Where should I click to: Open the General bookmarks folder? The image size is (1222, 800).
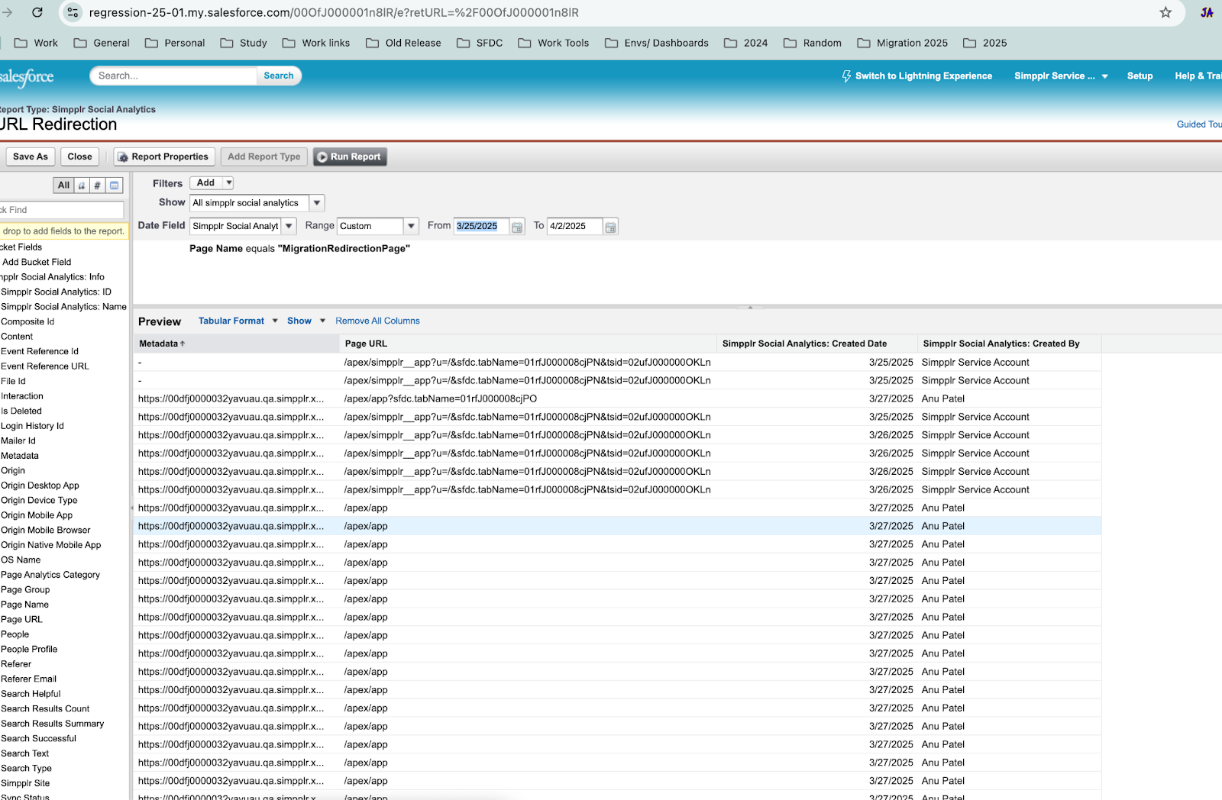102,43
